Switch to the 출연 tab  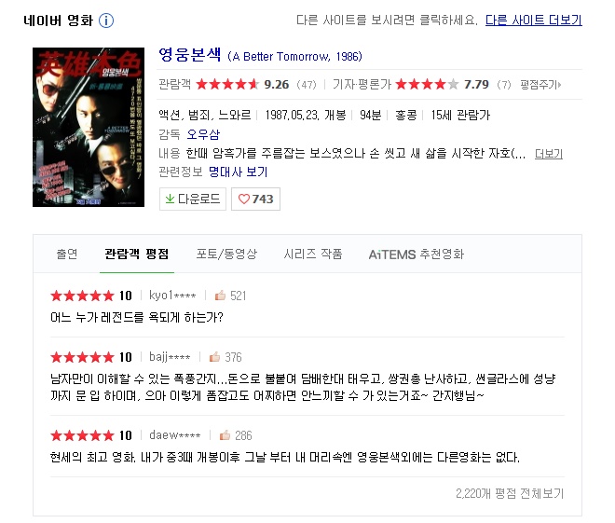coord(67,254)
